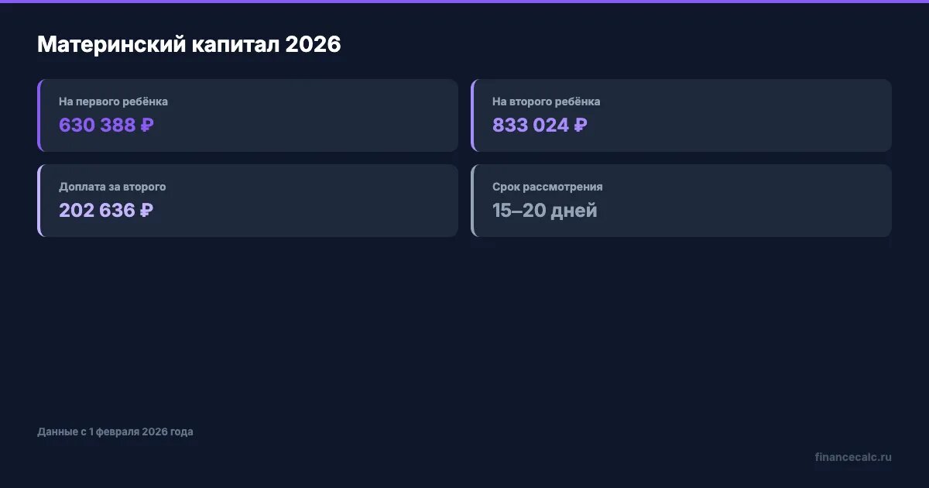Image resolution: width=929 pixels, height=488 pixels.
Task: Open the financecalc.ru watermark link
Action: [x=853, y=457]
